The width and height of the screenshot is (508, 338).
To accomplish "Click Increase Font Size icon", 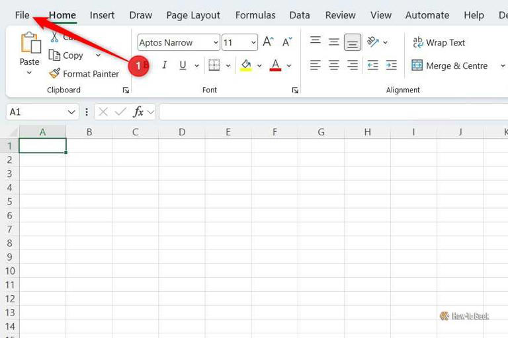I will coord(269,42).
